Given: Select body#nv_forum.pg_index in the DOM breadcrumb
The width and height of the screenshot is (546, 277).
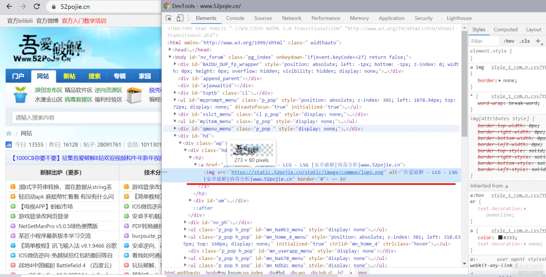Looking at the screenshot, I should (234, 273).
